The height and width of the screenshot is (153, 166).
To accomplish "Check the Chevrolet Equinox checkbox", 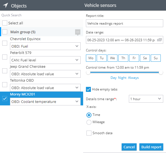I will [x=5, y=43].
